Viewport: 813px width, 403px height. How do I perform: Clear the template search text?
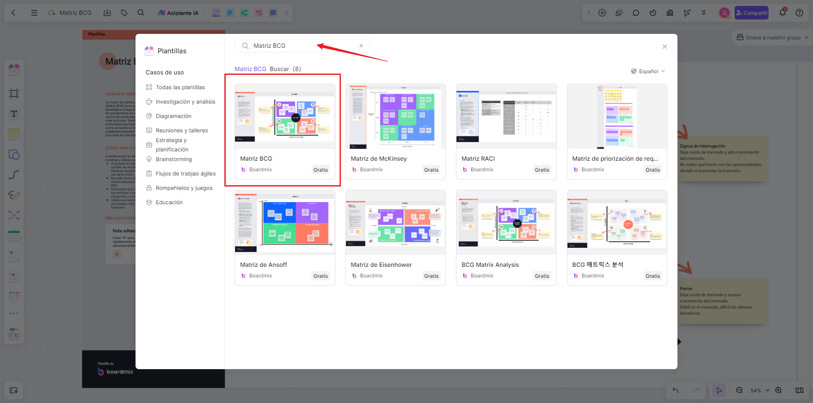[361, 46]
